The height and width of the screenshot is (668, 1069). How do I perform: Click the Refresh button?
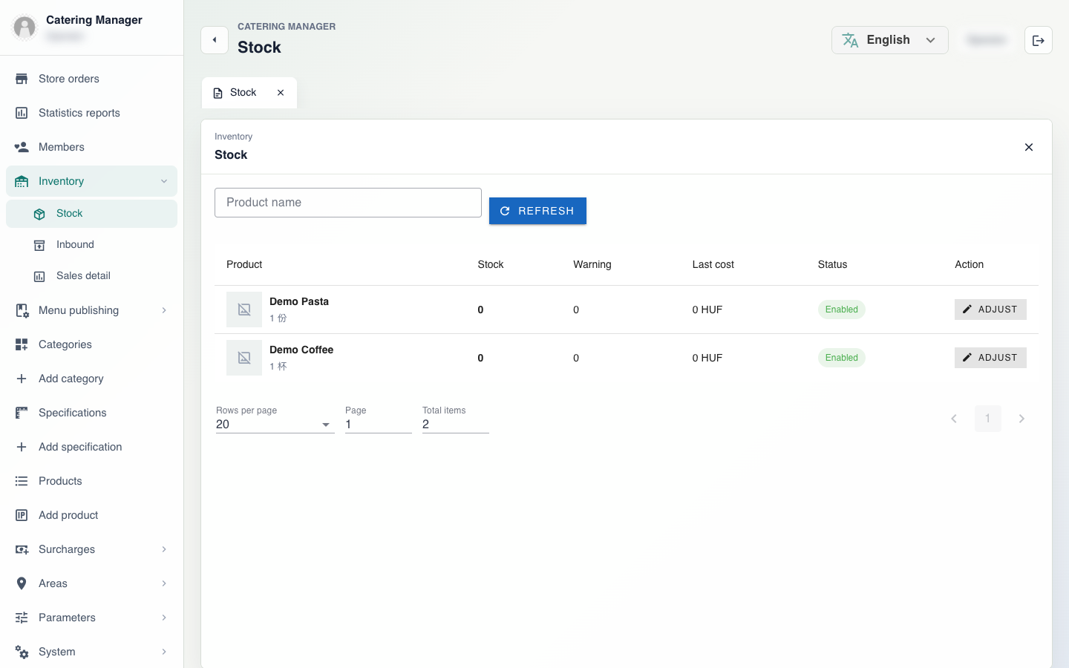[x=537, y=211]
